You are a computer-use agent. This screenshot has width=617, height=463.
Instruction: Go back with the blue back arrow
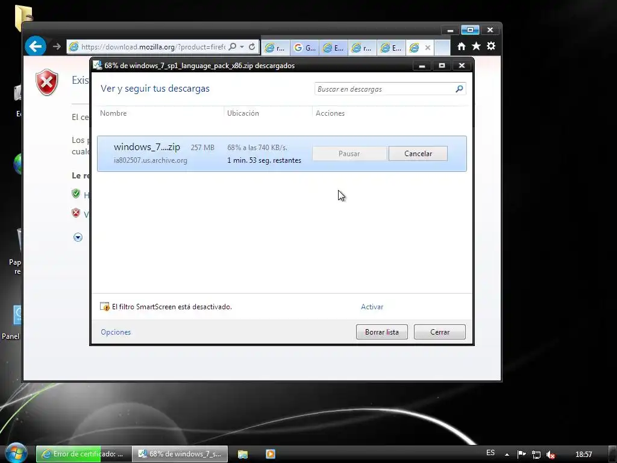click(36, 46)
